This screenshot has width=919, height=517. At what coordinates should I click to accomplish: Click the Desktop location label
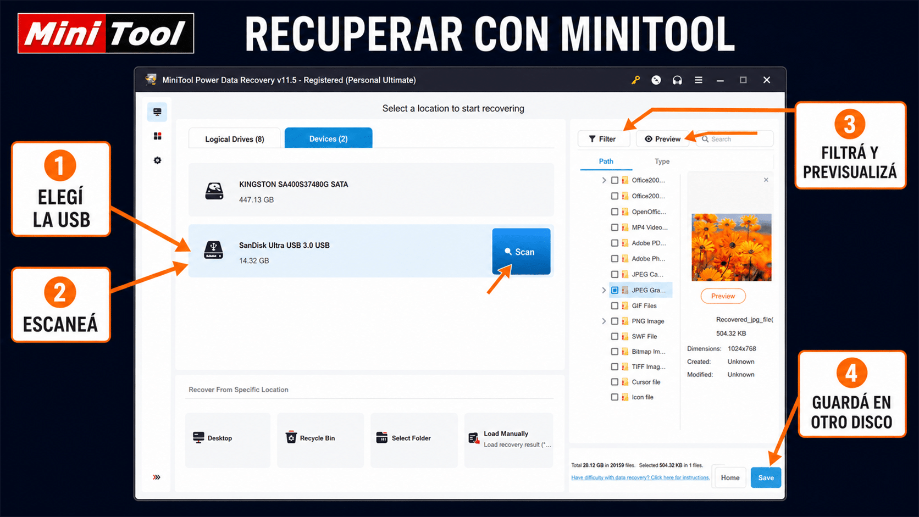coord(220,438)
